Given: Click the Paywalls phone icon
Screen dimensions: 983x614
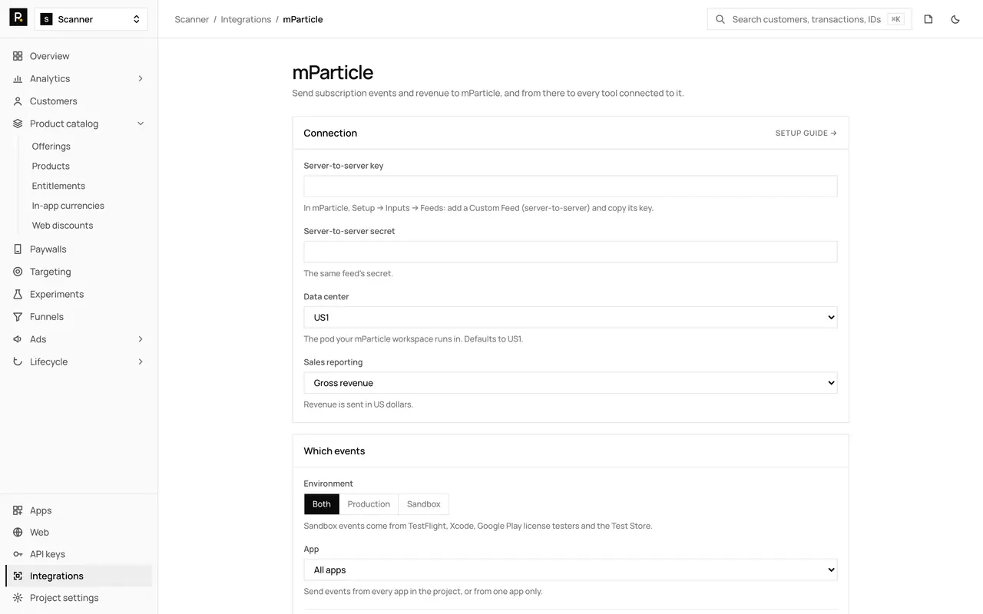Looking at the screenshot, I should (x=18, y=249).
